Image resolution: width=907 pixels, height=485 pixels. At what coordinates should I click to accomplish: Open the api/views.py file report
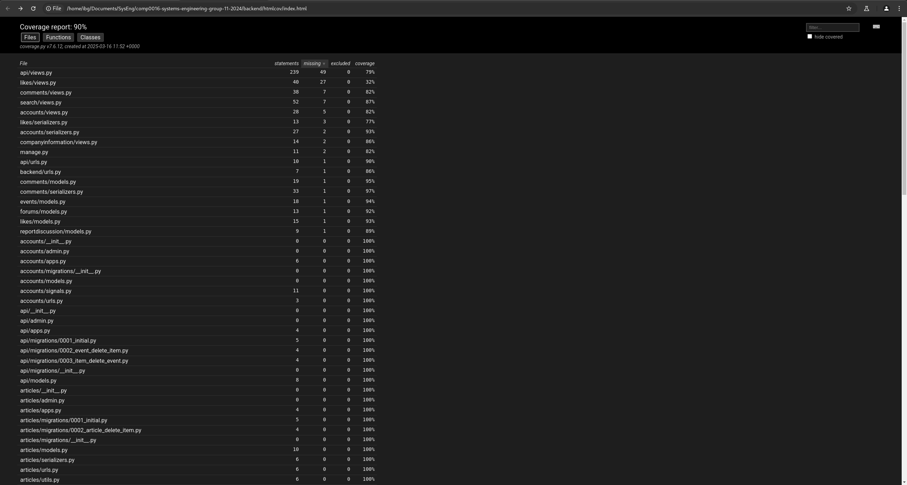point(36,73)
